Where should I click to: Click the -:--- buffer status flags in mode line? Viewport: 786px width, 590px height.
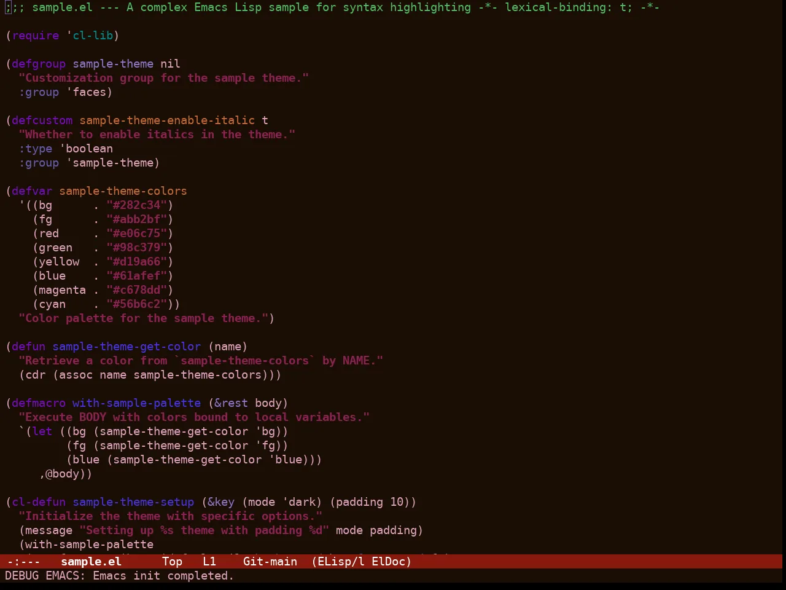(23, 562)
